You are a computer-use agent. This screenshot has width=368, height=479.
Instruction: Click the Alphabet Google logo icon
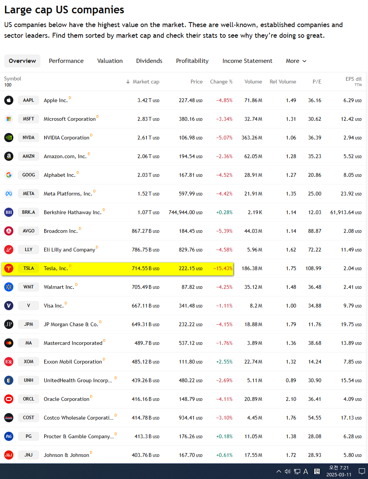click(x=9, y=175)
